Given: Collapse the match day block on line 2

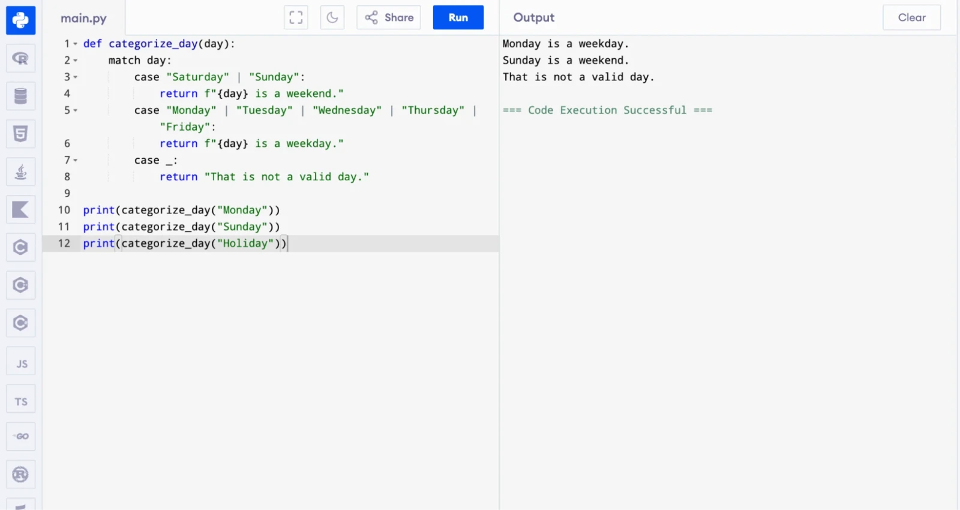Looking at the screenshot, I should pyautogui.click(x=76, y=61).
